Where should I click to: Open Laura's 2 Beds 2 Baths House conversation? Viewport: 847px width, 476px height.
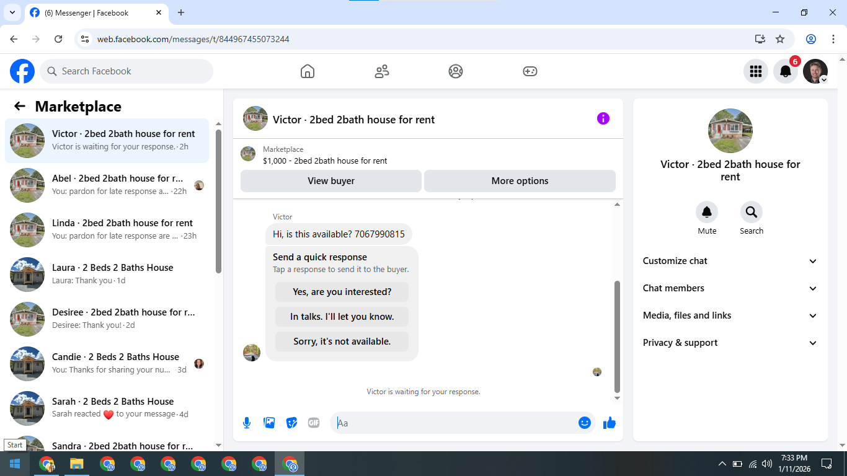click(x=107, y=275)
